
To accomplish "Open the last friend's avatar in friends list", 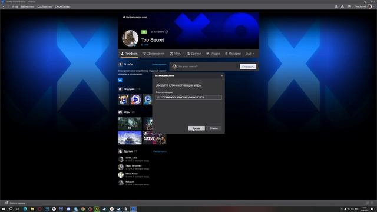I will (121, 183).
